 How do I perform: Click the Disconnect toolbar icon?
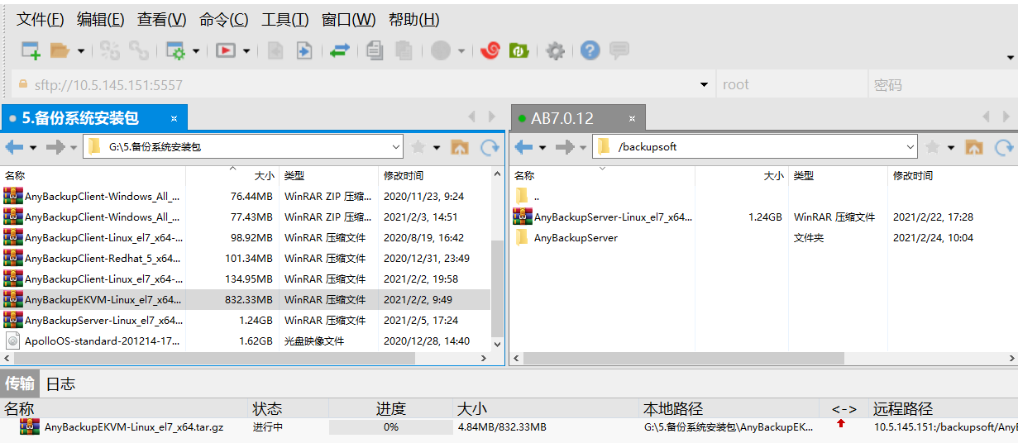tap(138, 50)
